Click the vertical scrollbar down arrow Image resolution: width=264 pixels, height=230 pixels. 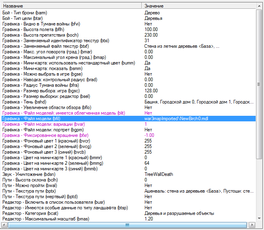pos(259,218)
